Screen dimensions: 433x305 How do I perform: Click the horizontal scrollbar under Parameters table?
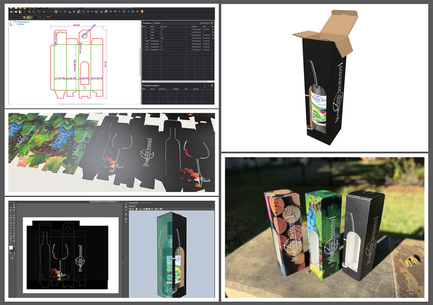click(x=178, y=82)
